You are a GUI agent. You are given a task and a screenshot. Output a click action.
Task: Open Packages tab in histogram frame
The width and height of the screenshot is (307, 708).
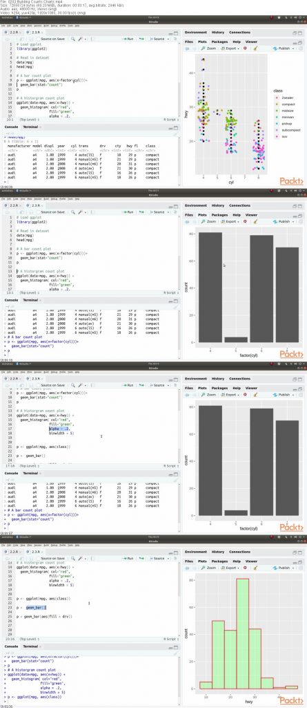click(x=219, y=561)
